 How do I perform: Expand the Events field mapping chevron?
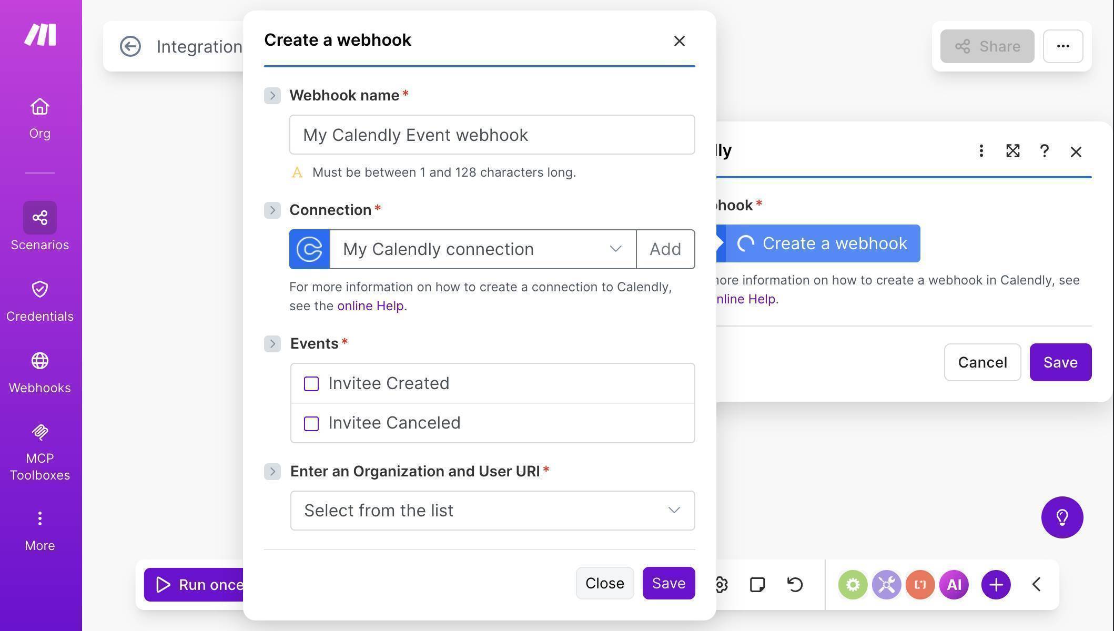272,343
